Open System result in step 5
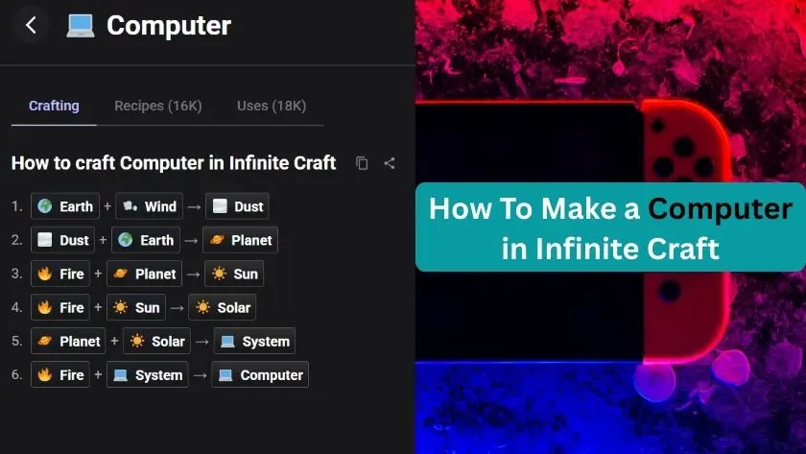Viewport: 806px width, 454px height. coord(254,341)
